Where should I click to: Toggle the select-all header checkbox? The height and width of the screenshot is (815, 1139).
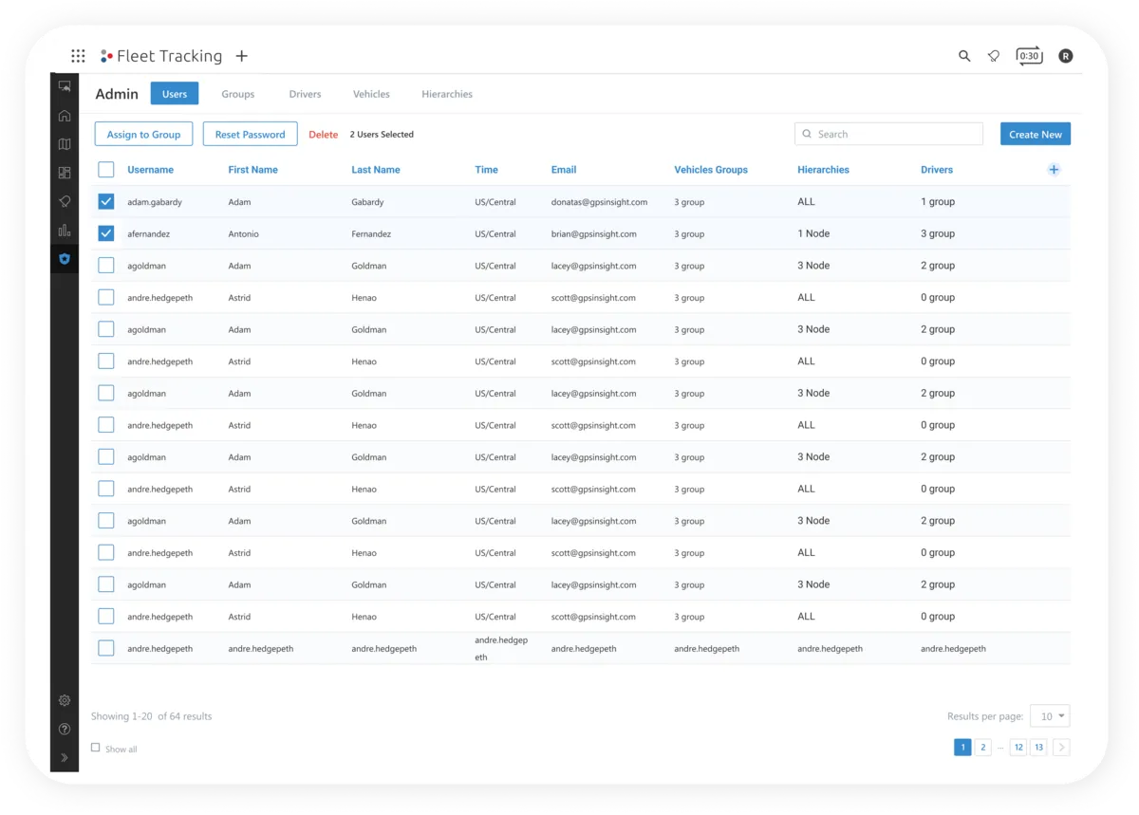(x=106, y=170)
